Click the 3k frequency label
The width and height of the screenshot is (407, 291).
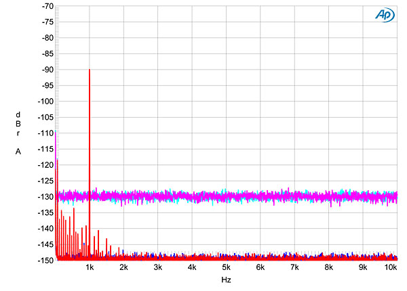158,267
